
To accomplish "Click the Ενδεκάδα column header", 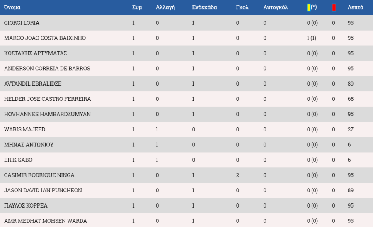I will (204, 7).
